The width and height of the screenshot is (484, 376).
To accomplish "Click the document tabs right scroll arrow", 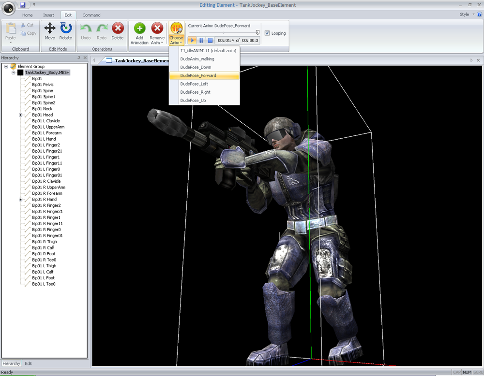I will point(471,60).
